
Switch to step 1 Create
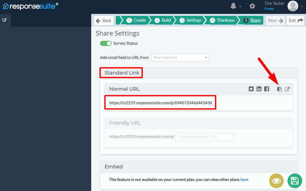[x=136, y=20]
